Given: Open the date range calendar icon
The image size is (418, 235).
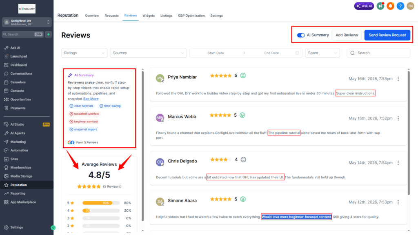Looking at the screenshot, I should pos(297,53).
